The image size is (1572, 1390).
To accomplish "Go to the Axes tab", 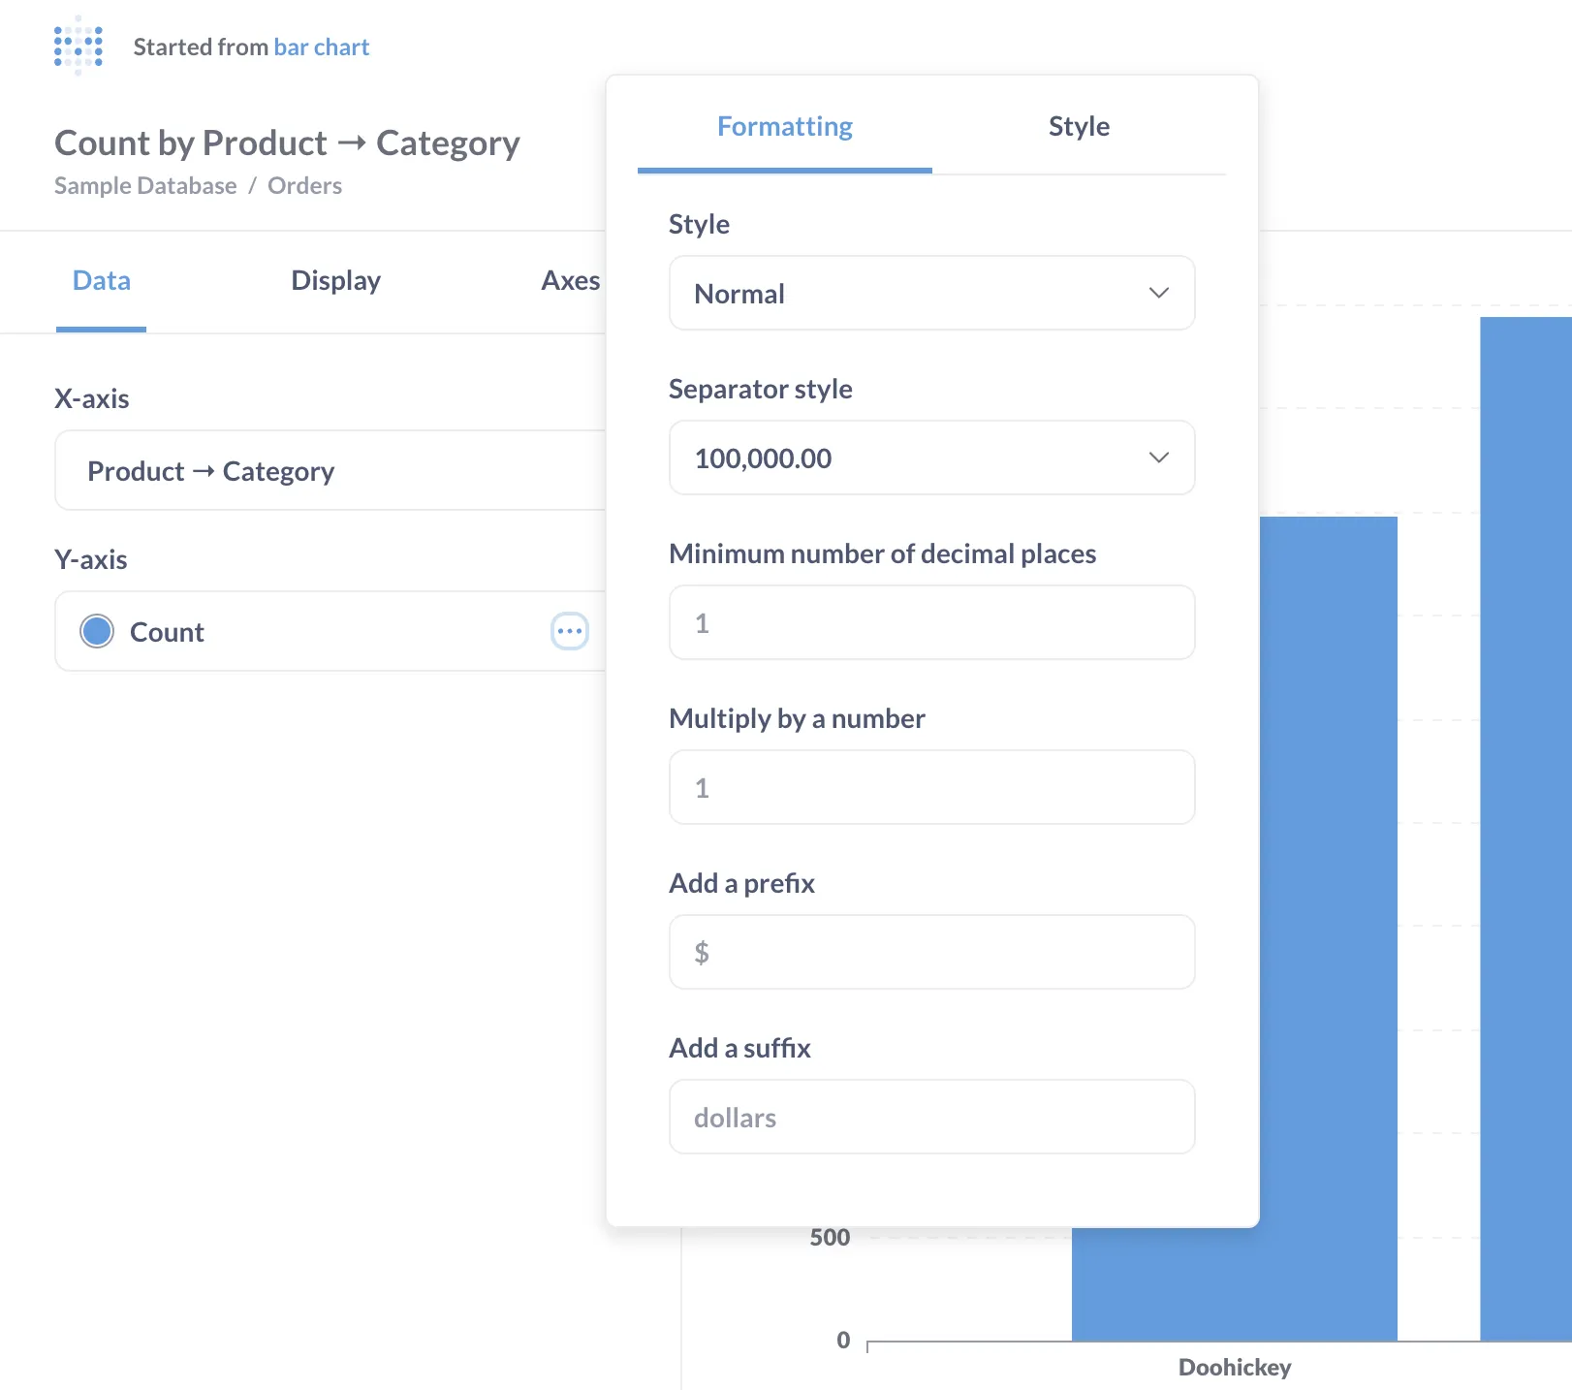I will tap(570, 281).
